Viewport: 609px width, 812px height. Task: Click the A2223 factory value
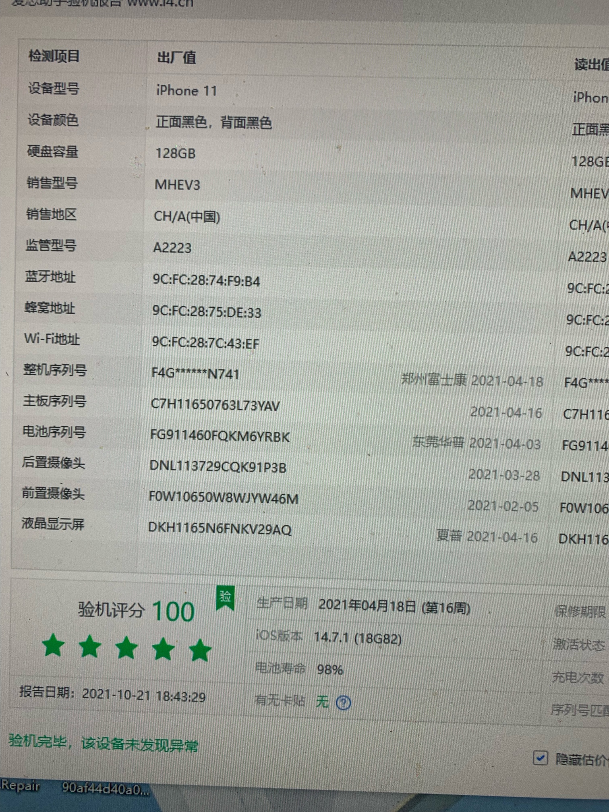coord(172,248)
